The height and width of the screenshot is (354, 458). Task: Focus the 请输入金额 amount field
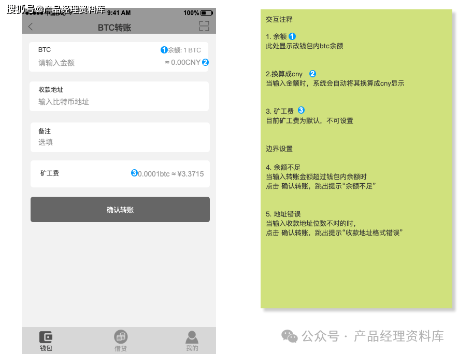tap(56, 63)
